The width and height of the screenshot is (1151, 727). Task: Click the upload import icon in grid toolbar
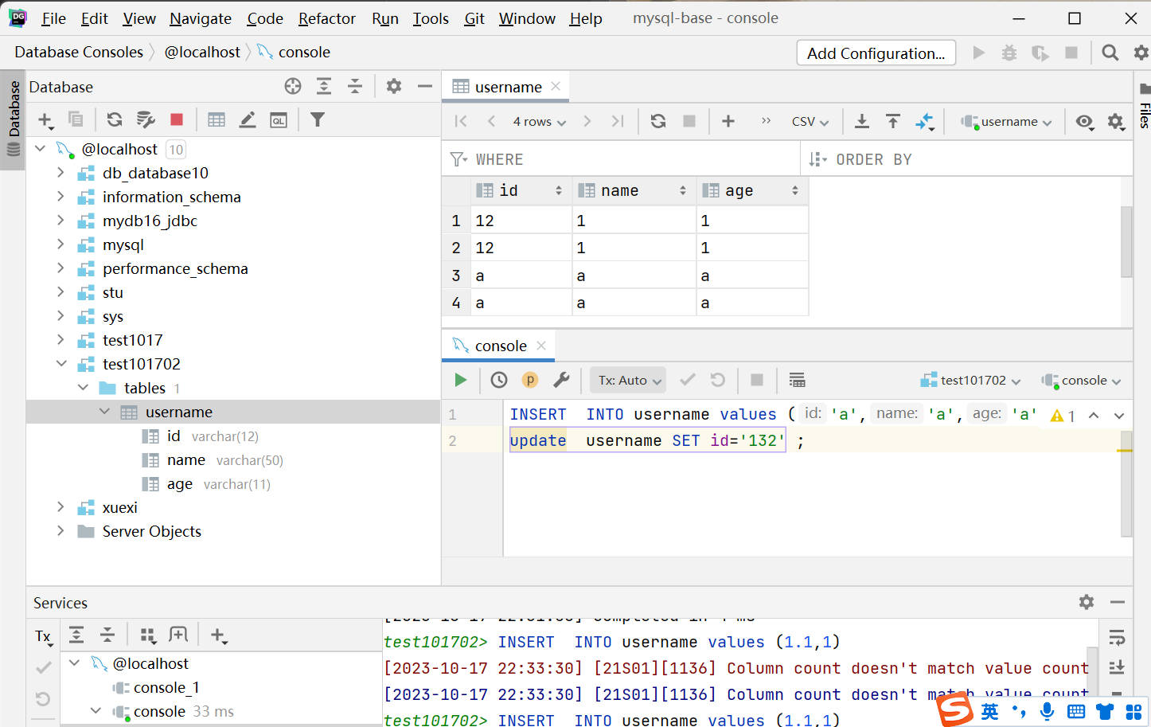click(893, 121)
